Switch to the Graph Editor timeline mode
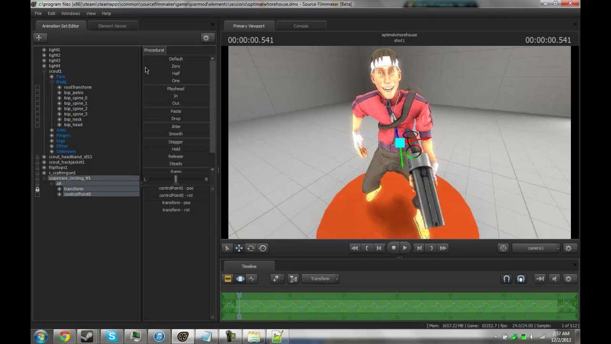Viewport: 611px width, 344px height. click(252, 279)
